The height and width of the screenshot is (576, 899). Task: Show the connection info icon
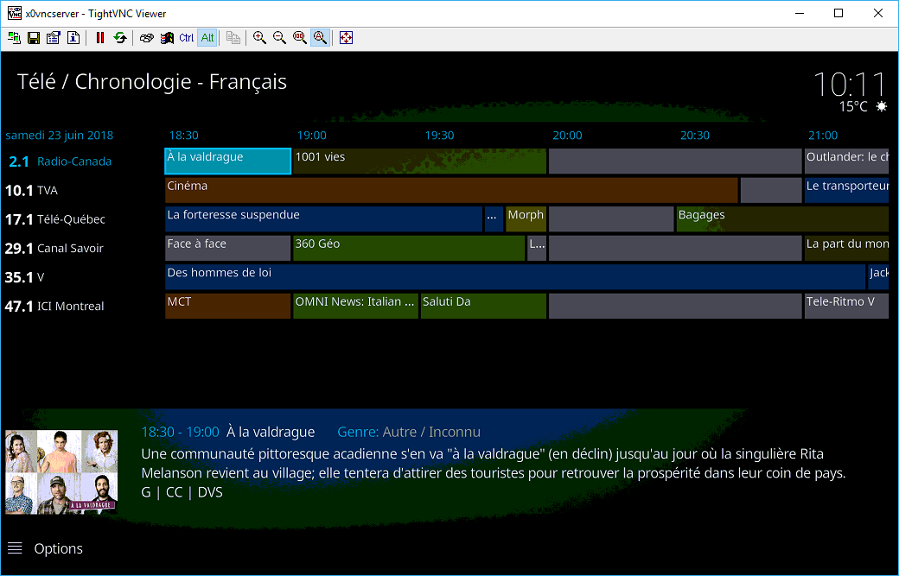tap(73, 38)
